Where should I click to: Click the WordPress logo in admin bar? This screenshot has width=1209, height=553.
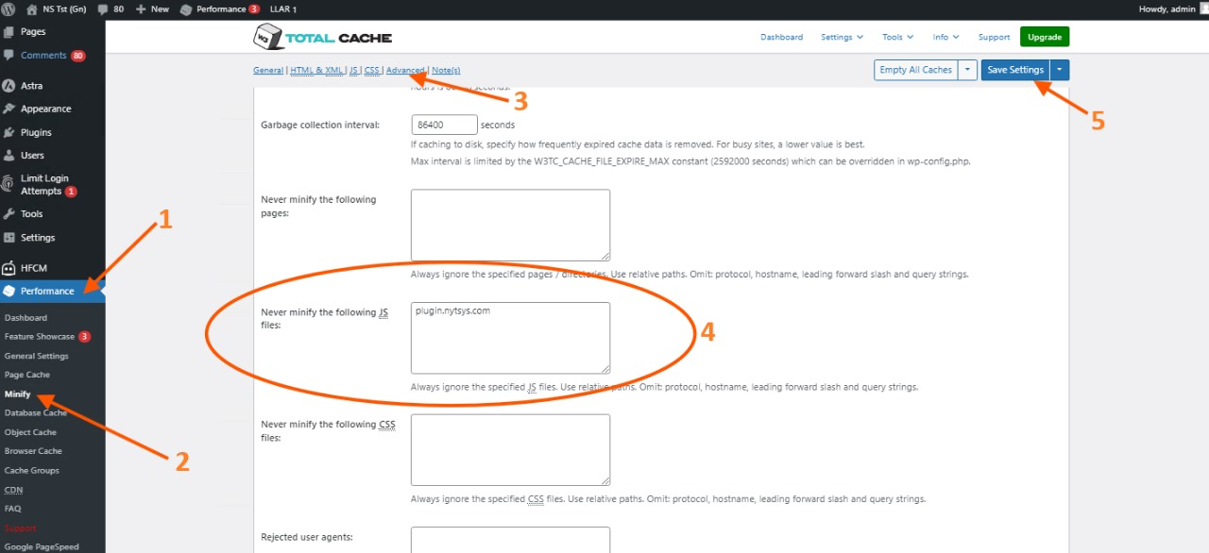pyautogui.click(x=9, y=8)
